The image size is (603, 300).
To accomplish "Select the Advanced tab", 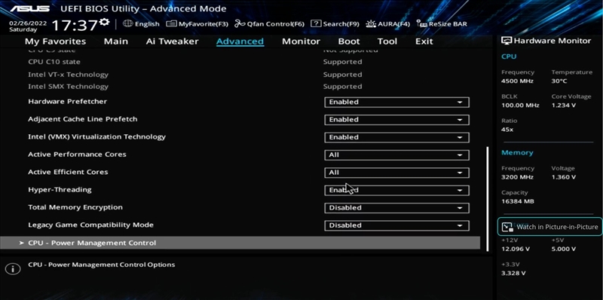I will pyautogui.click(x=240, y=41).
